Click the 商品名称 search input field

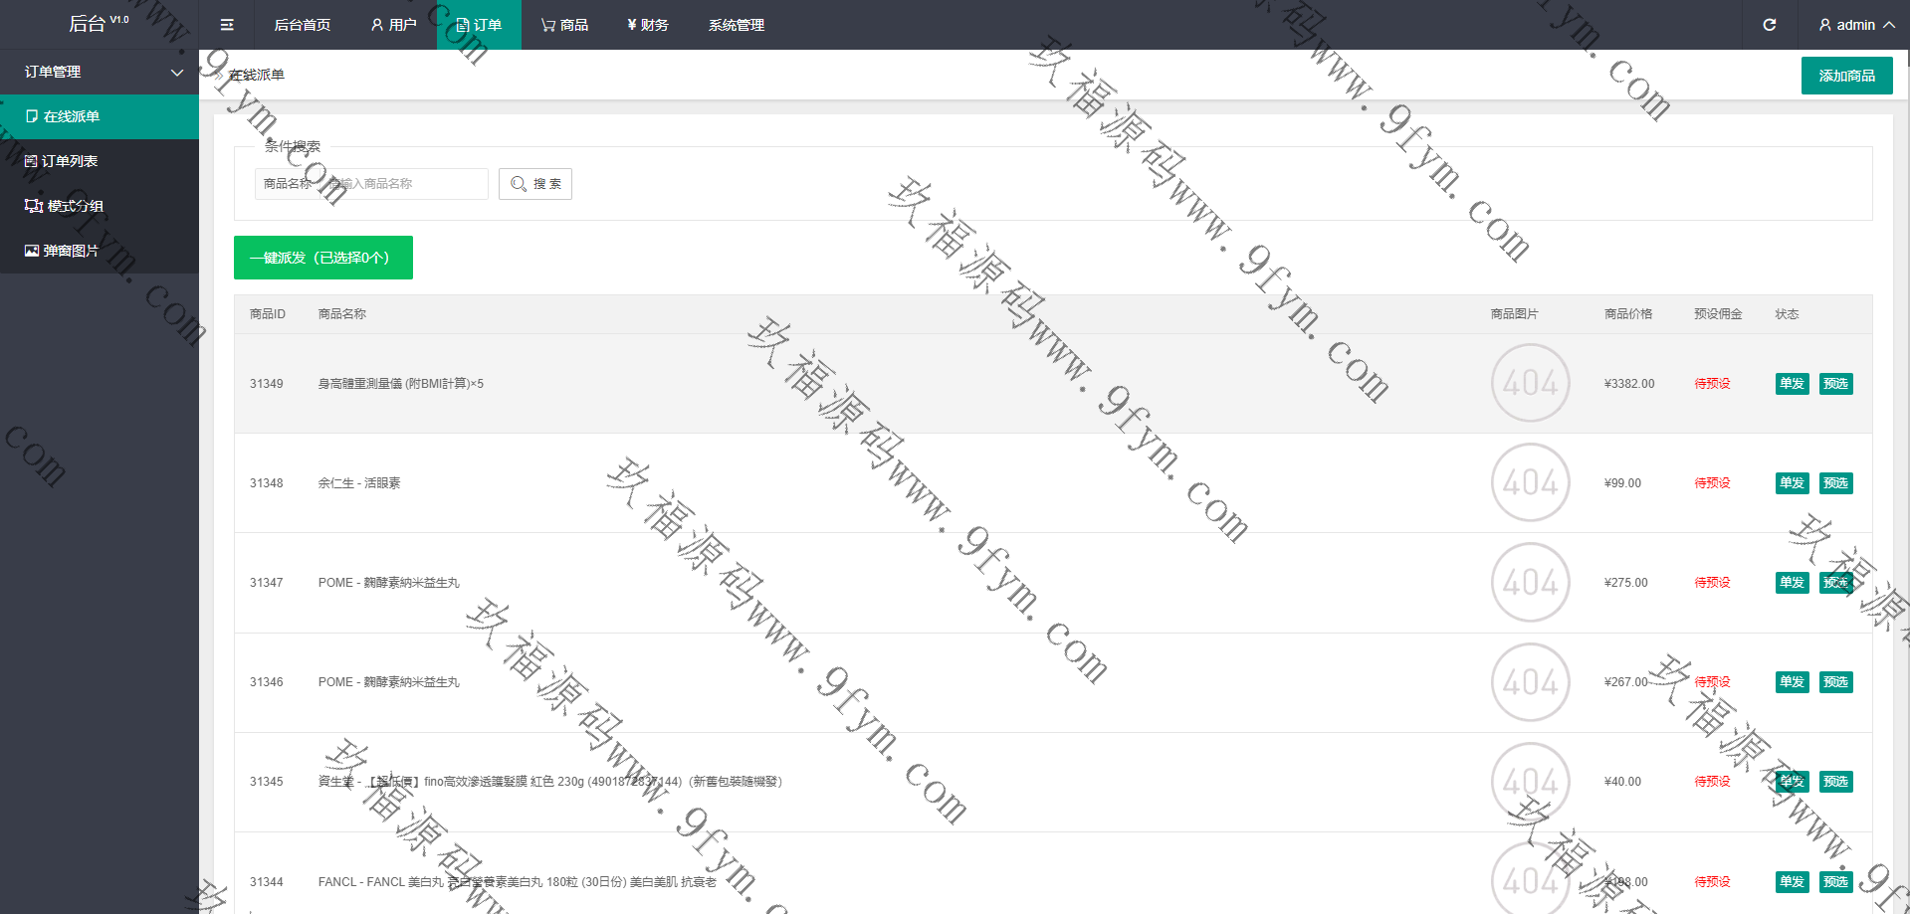point(406,184)
